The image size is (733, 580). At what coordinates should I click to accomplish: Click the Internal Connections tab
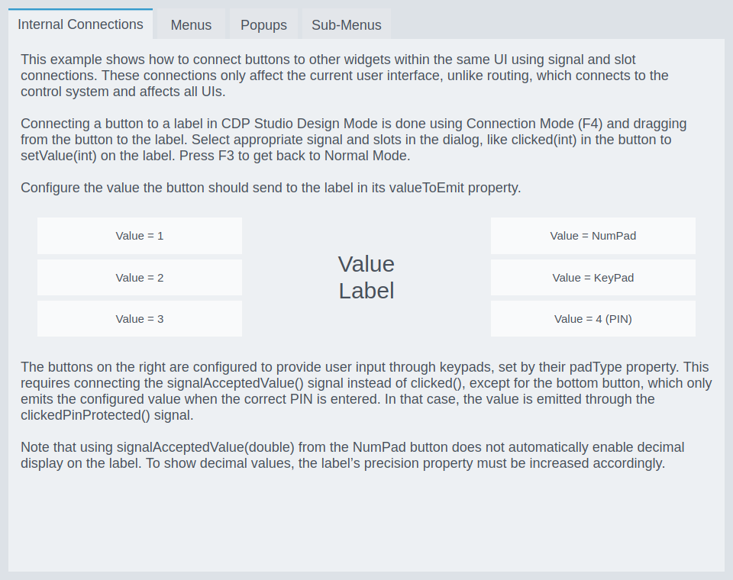(80, 24)
